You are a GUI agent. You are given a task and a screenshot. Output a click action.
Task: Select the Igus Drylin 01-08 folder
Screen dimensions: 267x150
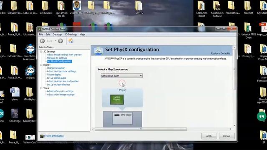click(61, 9)
